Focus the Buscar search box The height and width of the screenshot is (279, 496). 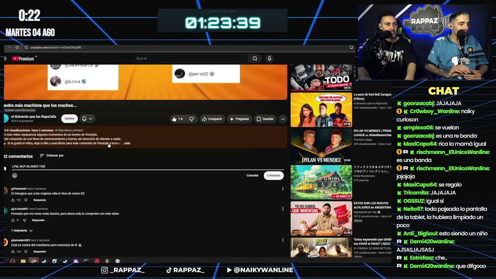191,59
